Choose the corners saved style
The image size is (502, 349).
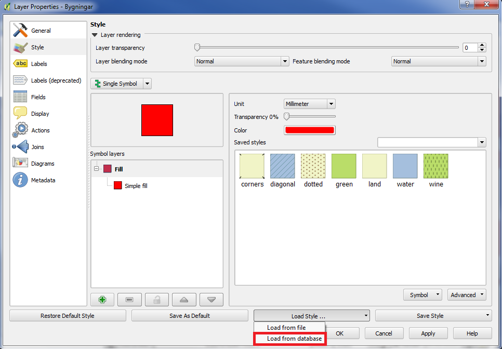[252, 170]
